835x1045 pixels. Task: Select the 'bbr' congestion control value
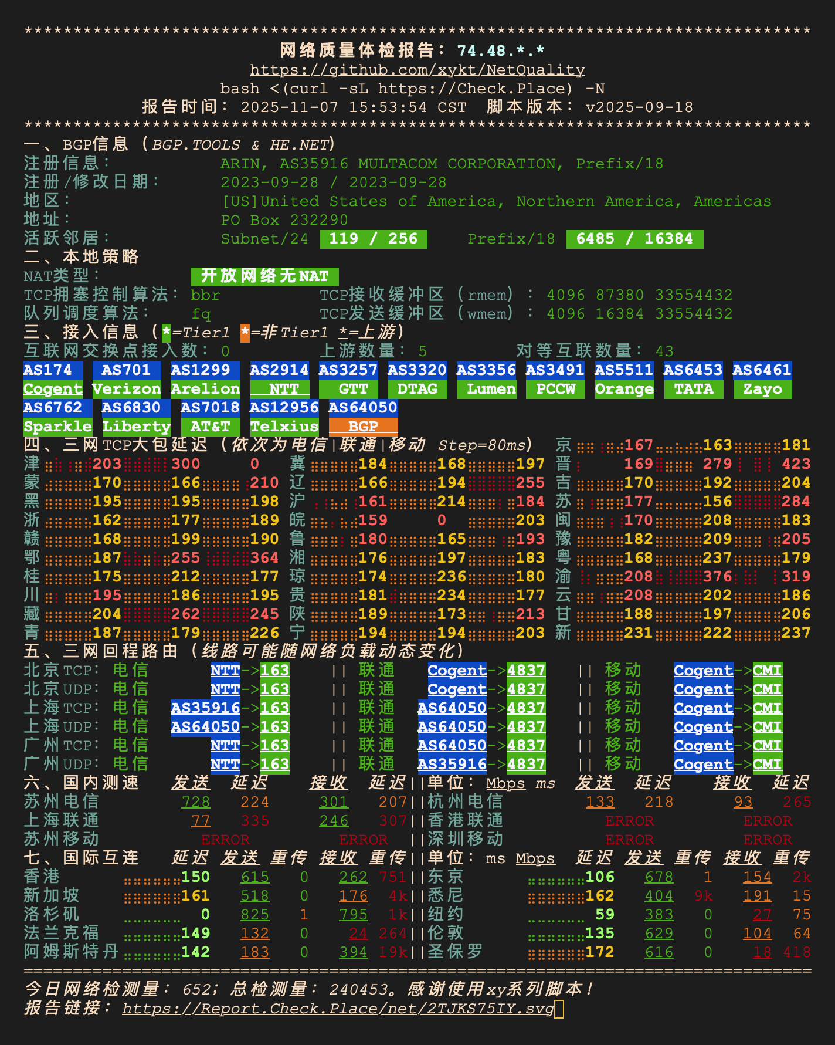tap(205, 295)
